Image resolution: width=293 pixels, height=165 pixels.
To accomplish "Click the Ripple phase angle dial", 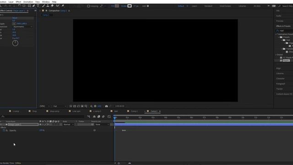I will click(15, 43).
